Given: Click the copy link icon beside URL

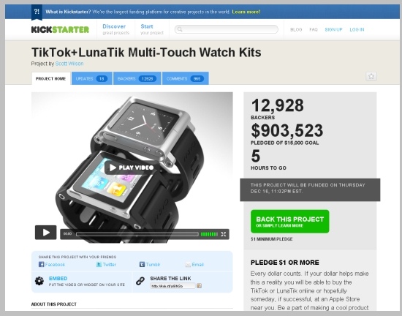Looking at the screenshot, I should coord(199,286).
